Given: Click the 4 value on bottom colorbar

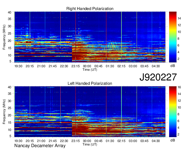Looking at the screenshot, I should coord(178,128).
